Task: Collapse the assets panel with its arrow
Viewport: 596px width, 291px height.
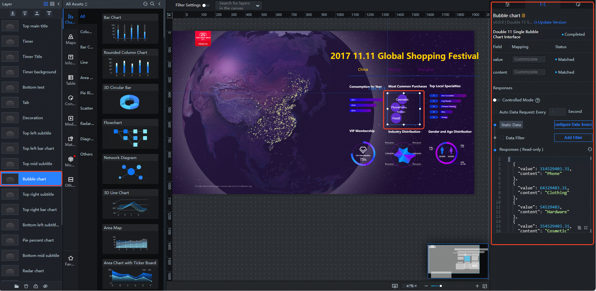Action: [159, 4]
